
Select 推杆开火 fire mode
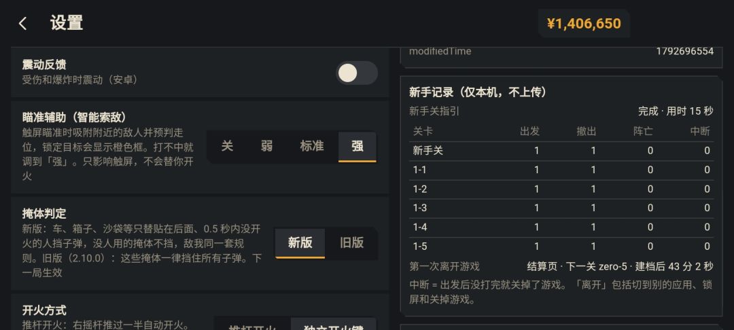pos(253,326)
